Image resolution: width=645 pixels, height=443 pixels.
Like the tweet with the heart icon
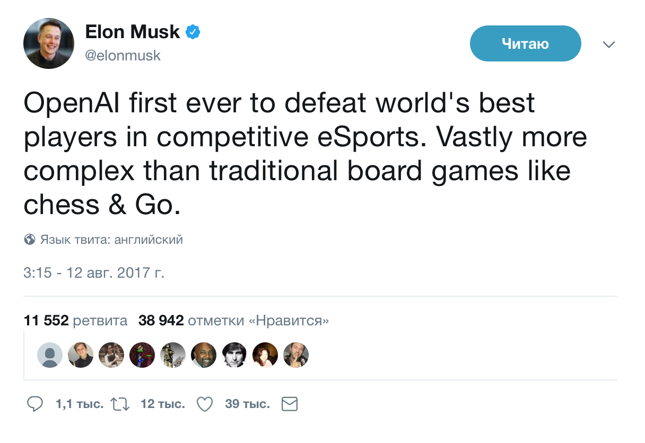click(205, 405)
